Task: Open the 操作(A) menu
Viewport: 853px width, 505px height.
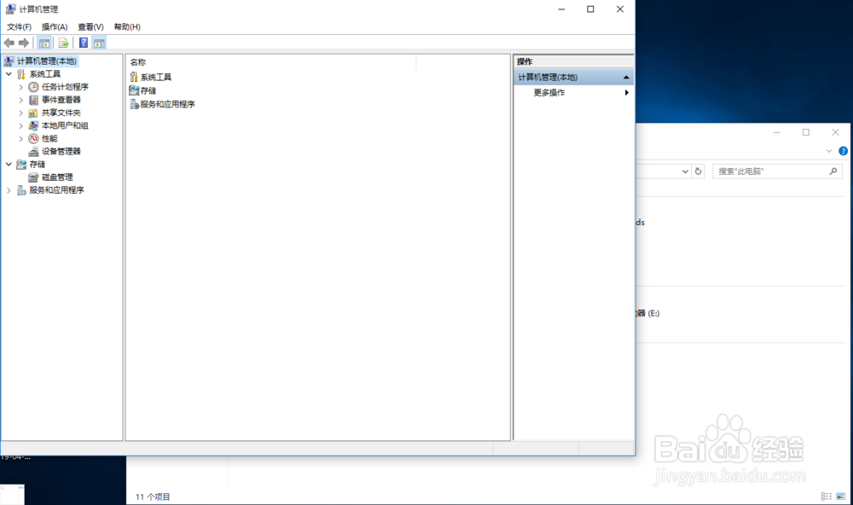Action: click(x=55, y=26)
